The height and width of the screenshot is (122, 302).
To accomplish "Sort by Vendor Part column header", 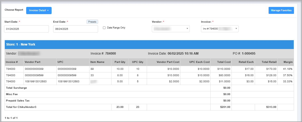I will [x=32, y=62].
